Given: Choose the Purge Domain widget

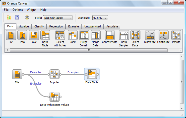Looking at the screenshot, I should click(x=84, y=35).
